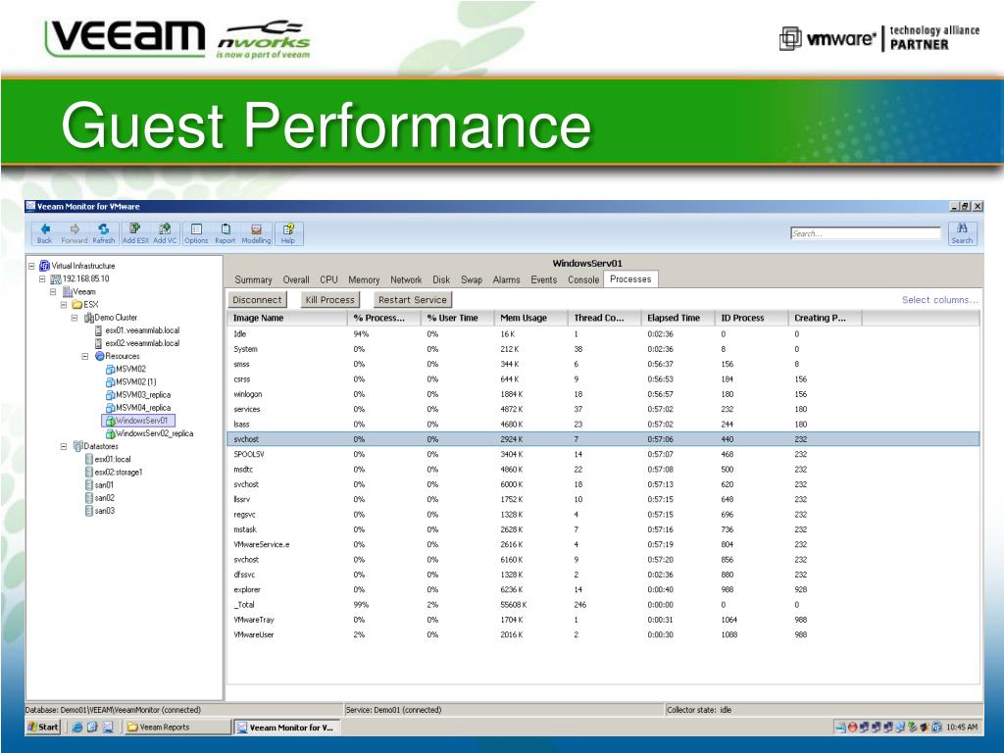
Task: Click the Help toolbar icon
Action: 288,233
